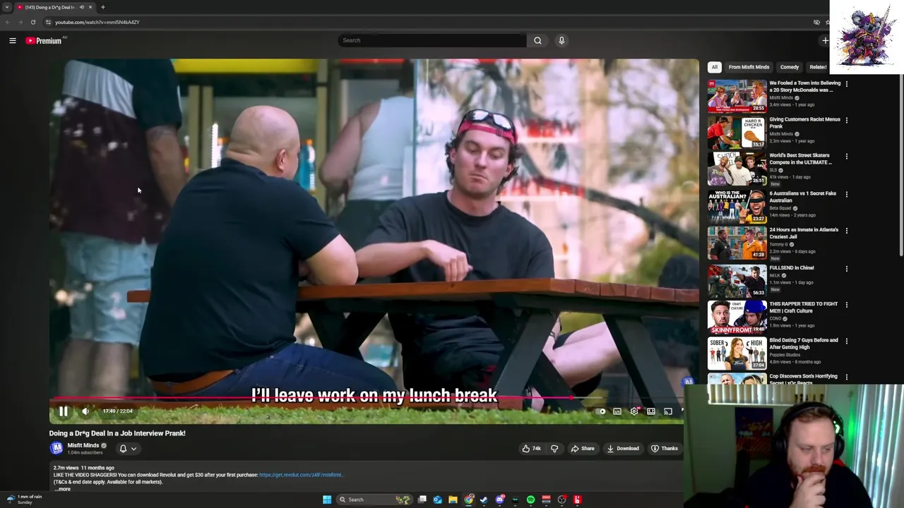Click the Share button
The width and height of the screenshot is (904, 508).
(583, 449)
